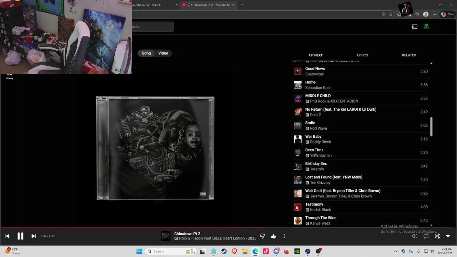The width and height of the screenshot is (457, 257).
Task: Mute the Chinatown Pt 2 tab audio icon
Action: (x=190, y=5)
